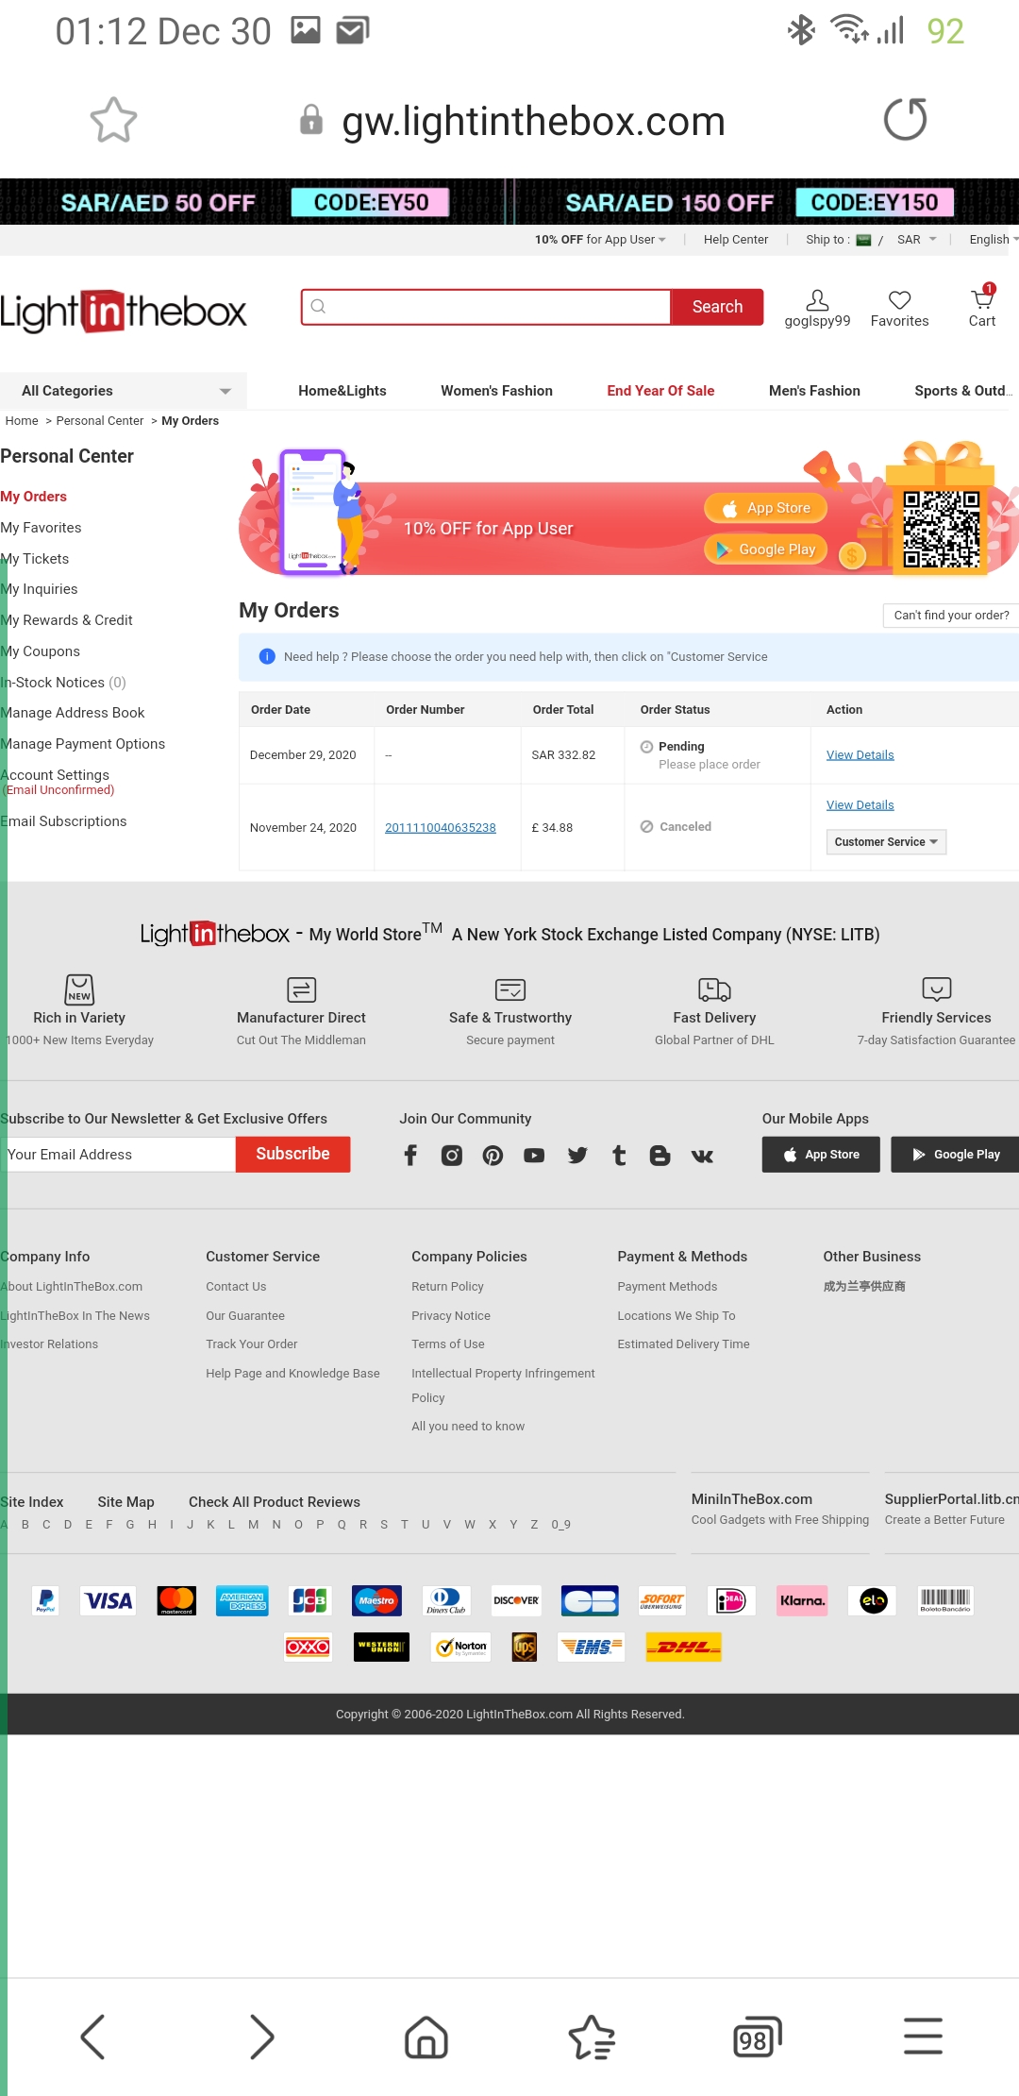
Task: Open Blogger community icon
Action: 660,1156
